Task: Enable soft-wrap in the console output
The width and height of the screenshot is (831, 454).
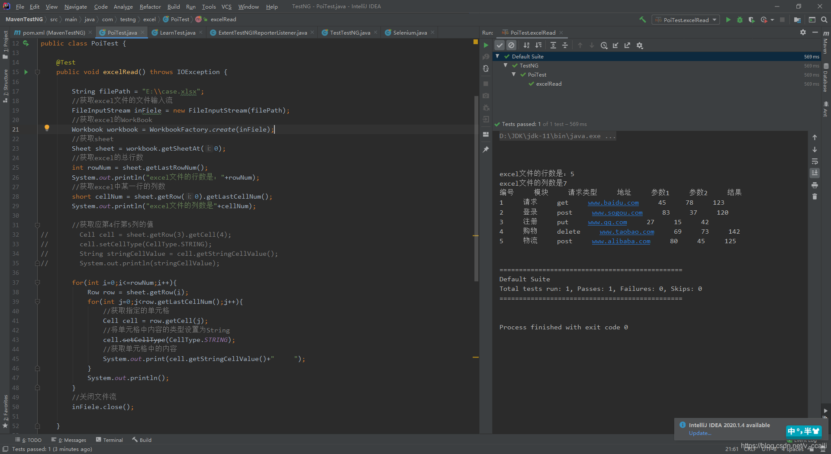Action: coord(815,161)
